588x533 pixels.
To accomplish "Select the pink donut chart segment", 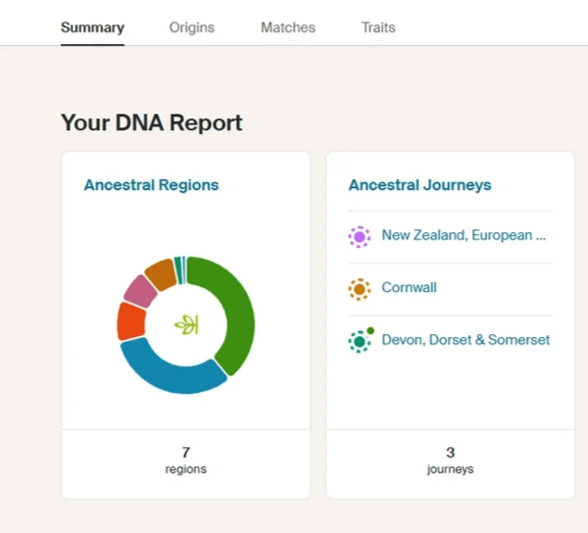I will pos(141,290).
